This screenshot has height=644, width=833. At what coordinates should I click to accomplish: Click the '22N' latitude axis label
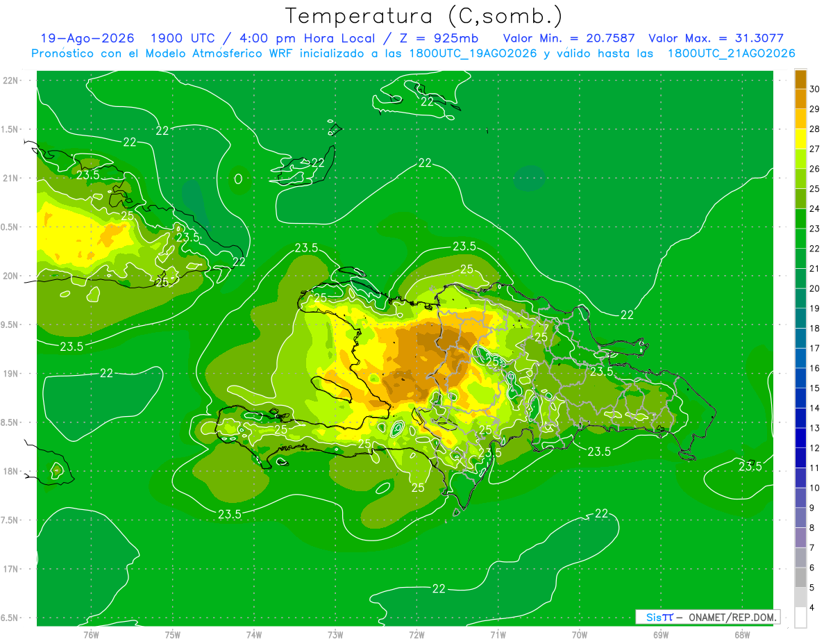pyautogui.click(x=10, y=80)
